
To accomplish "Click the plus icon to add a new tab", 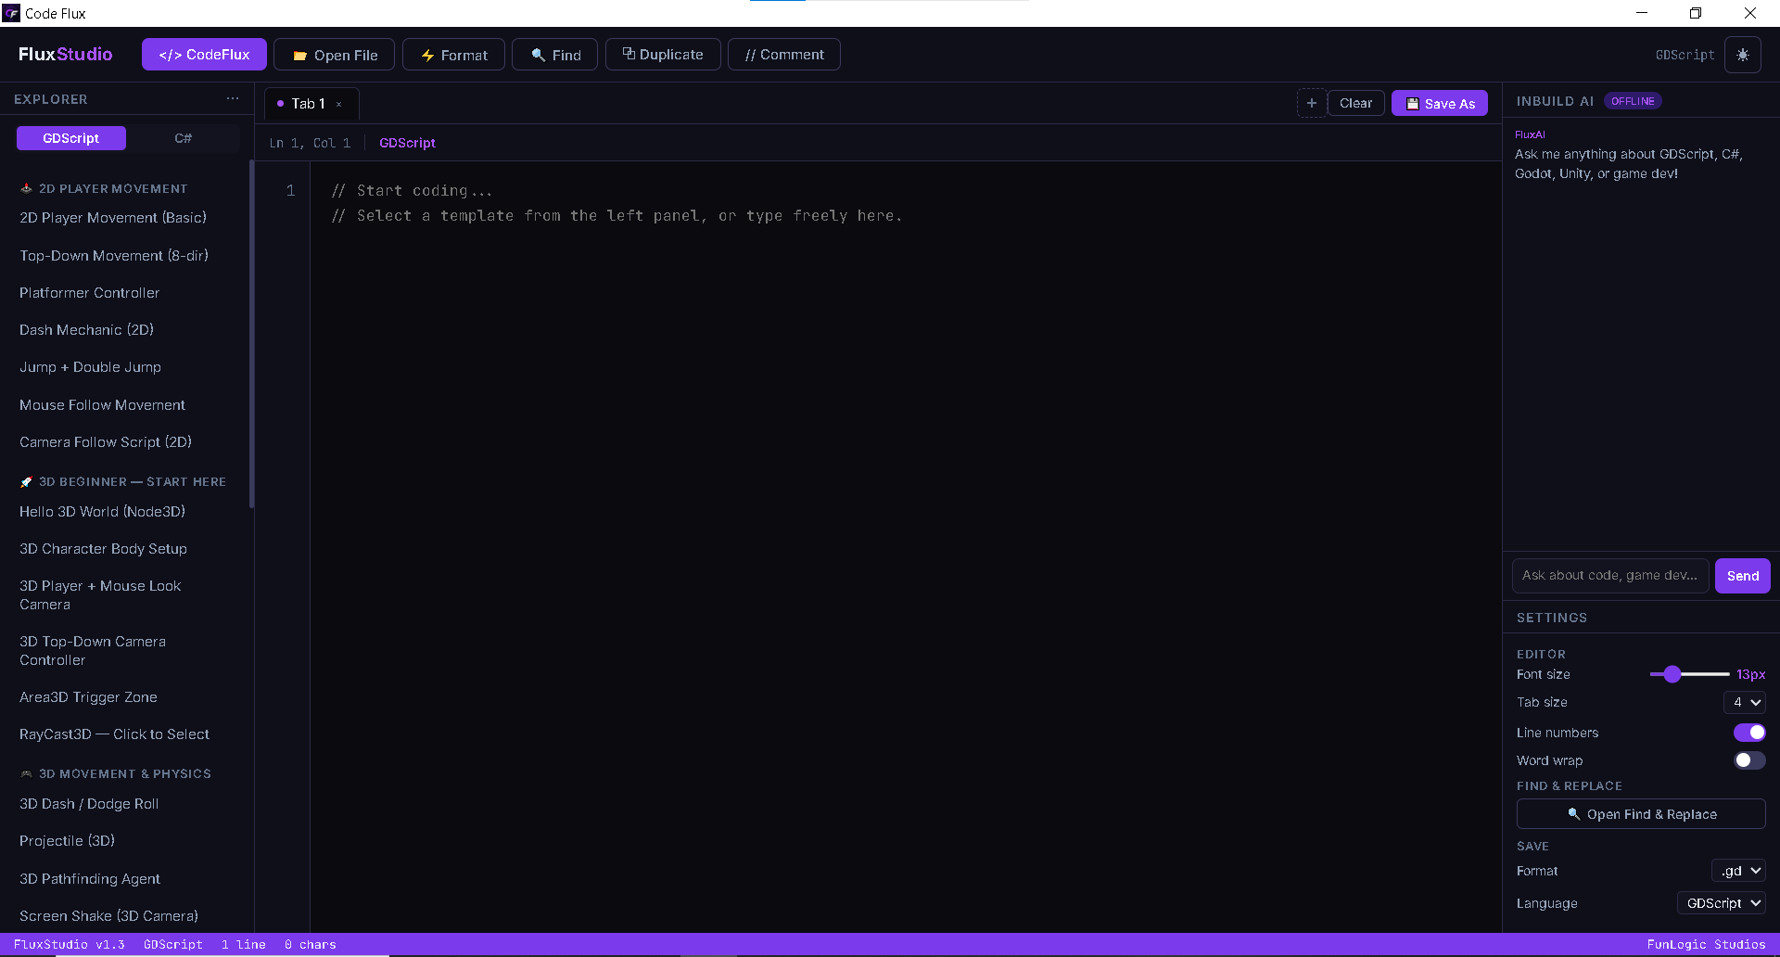I will point(1311,103).
